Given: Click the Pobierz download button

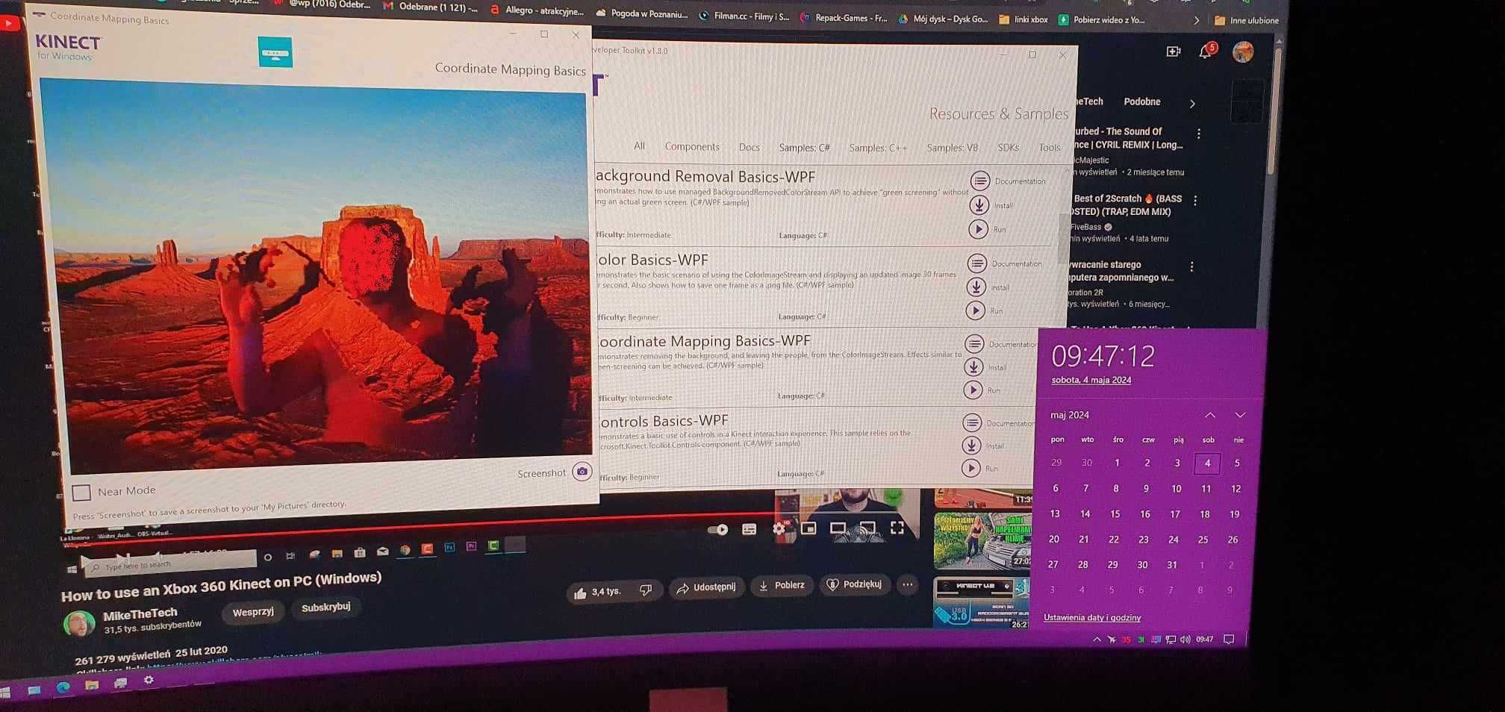Looking at the screenshot, I should (x=782, y=586).
